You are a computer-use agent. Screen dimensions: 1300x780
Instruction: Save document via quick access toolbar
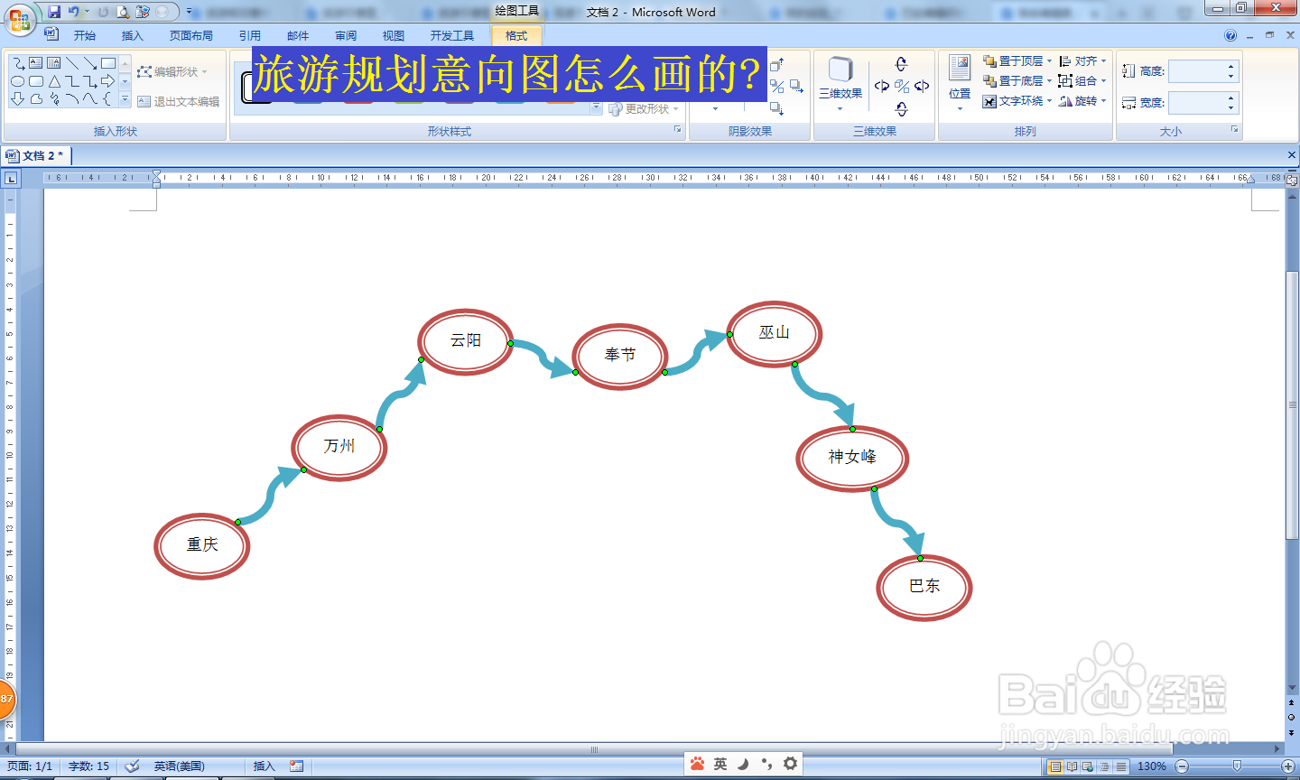tap(54, 12)
